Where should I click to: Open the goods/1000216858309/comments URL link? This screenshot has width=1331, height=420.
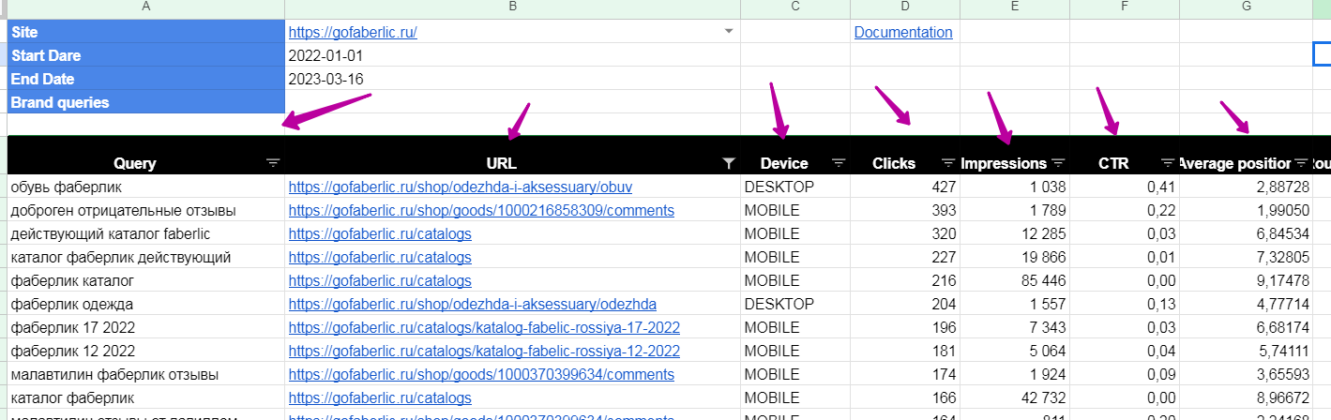click(481, 210)
